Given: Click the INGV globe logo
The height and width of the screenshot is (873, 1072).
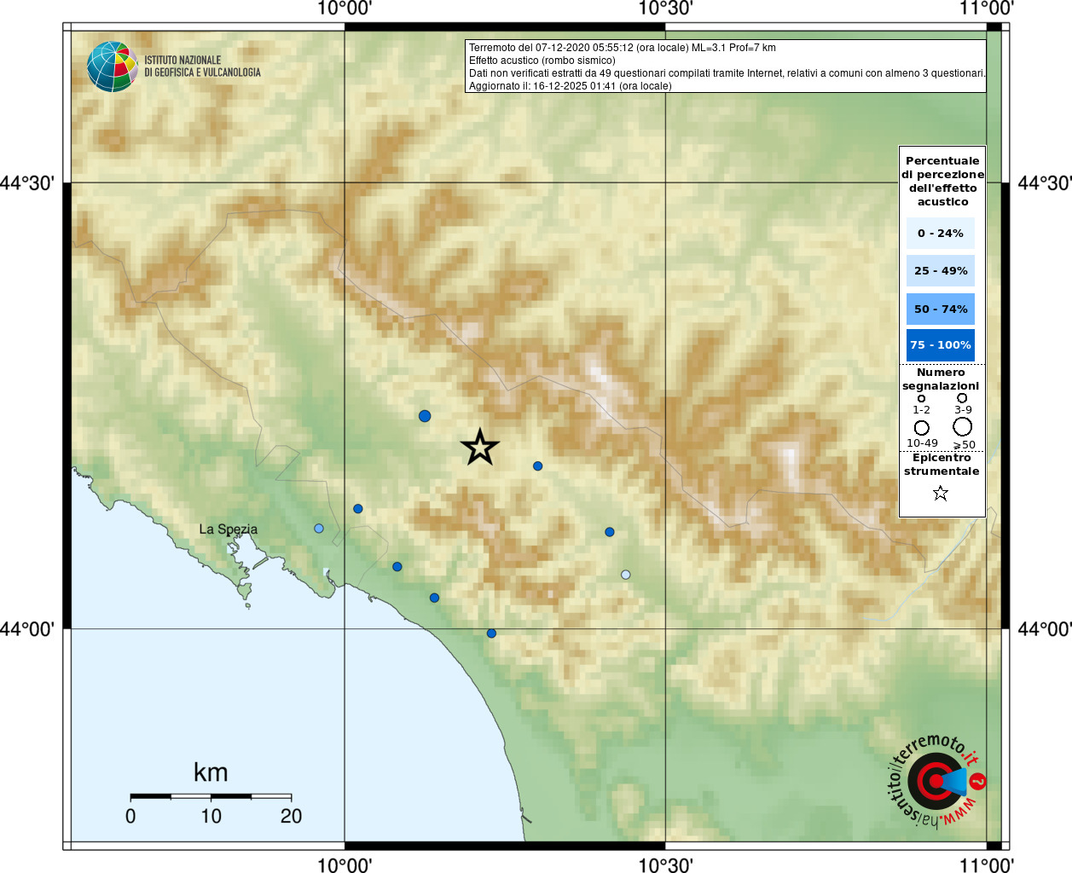Looking at the screenshot, I should pos(112,66).
